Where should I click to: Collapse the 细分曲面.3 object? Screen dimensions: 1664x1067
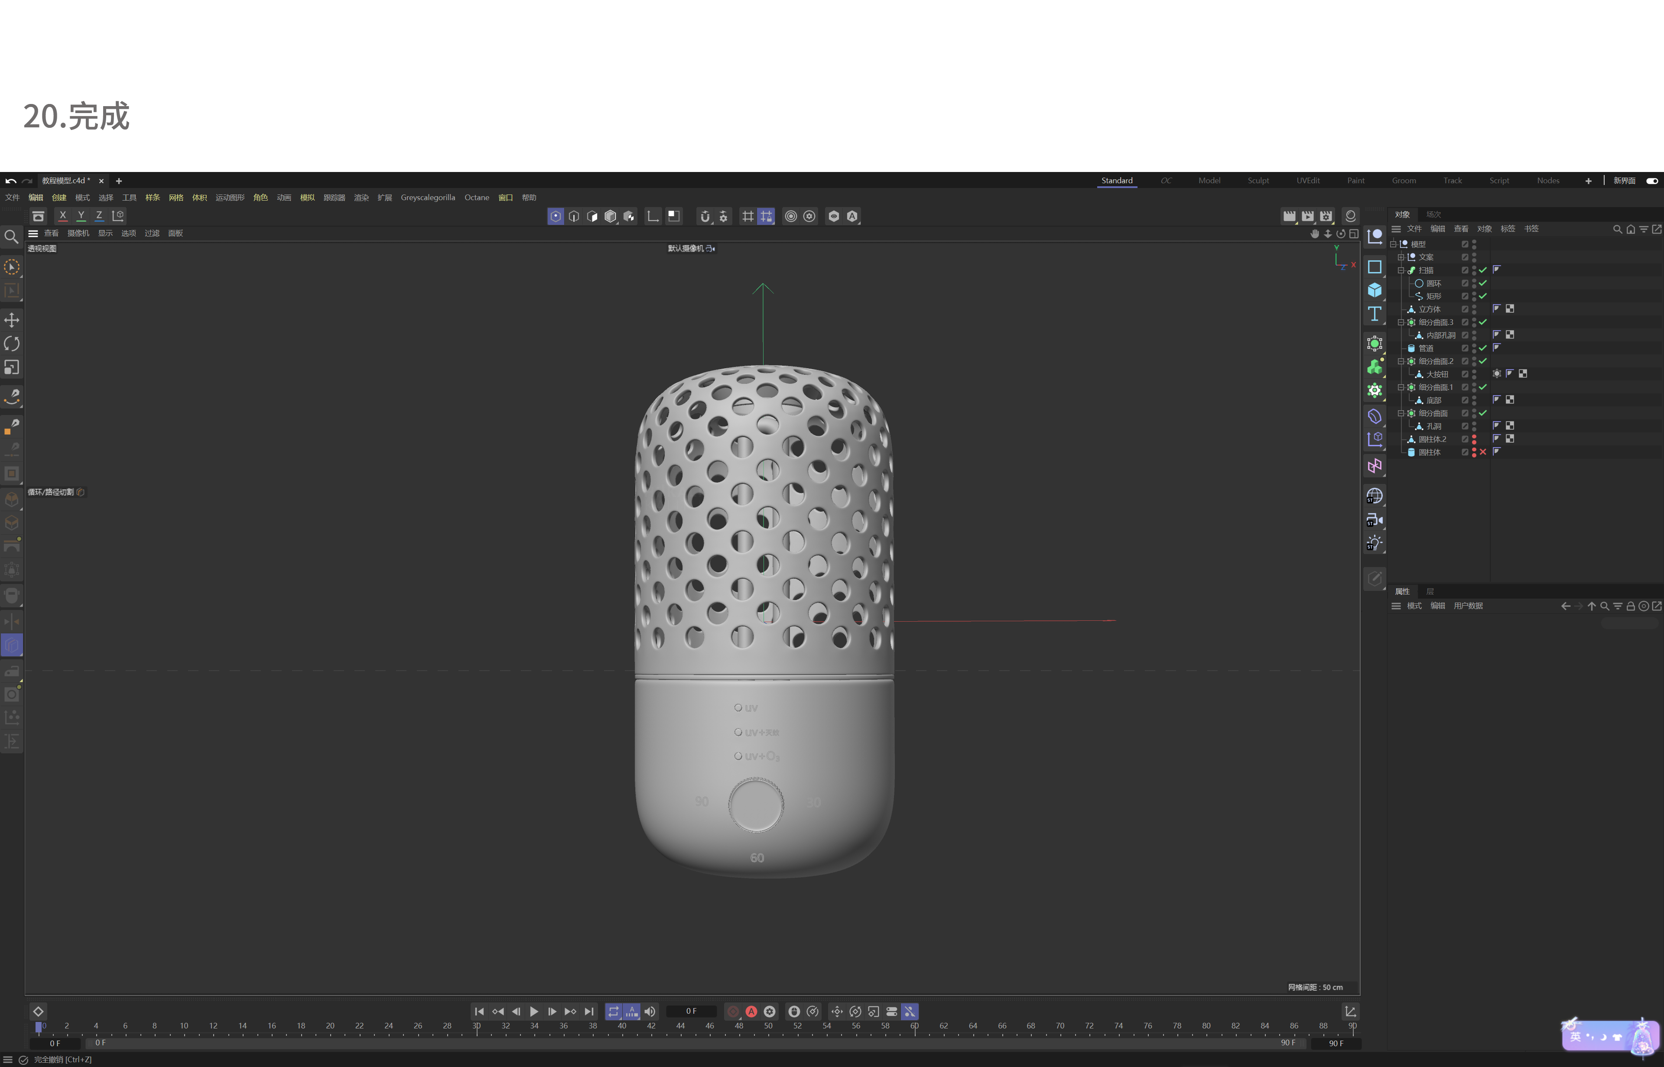1401,322
